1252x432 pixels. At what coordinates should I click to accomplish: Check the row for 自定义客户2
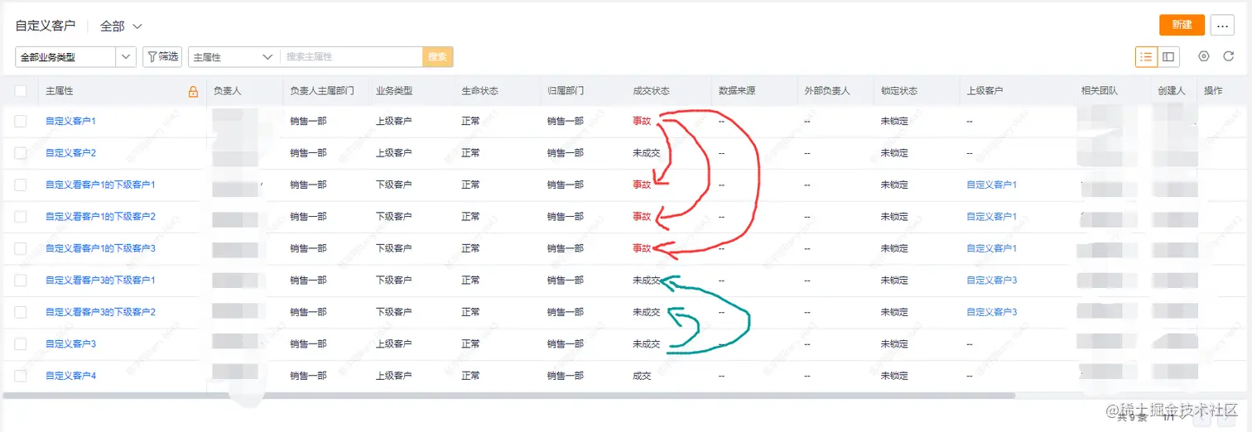(21, 153)
